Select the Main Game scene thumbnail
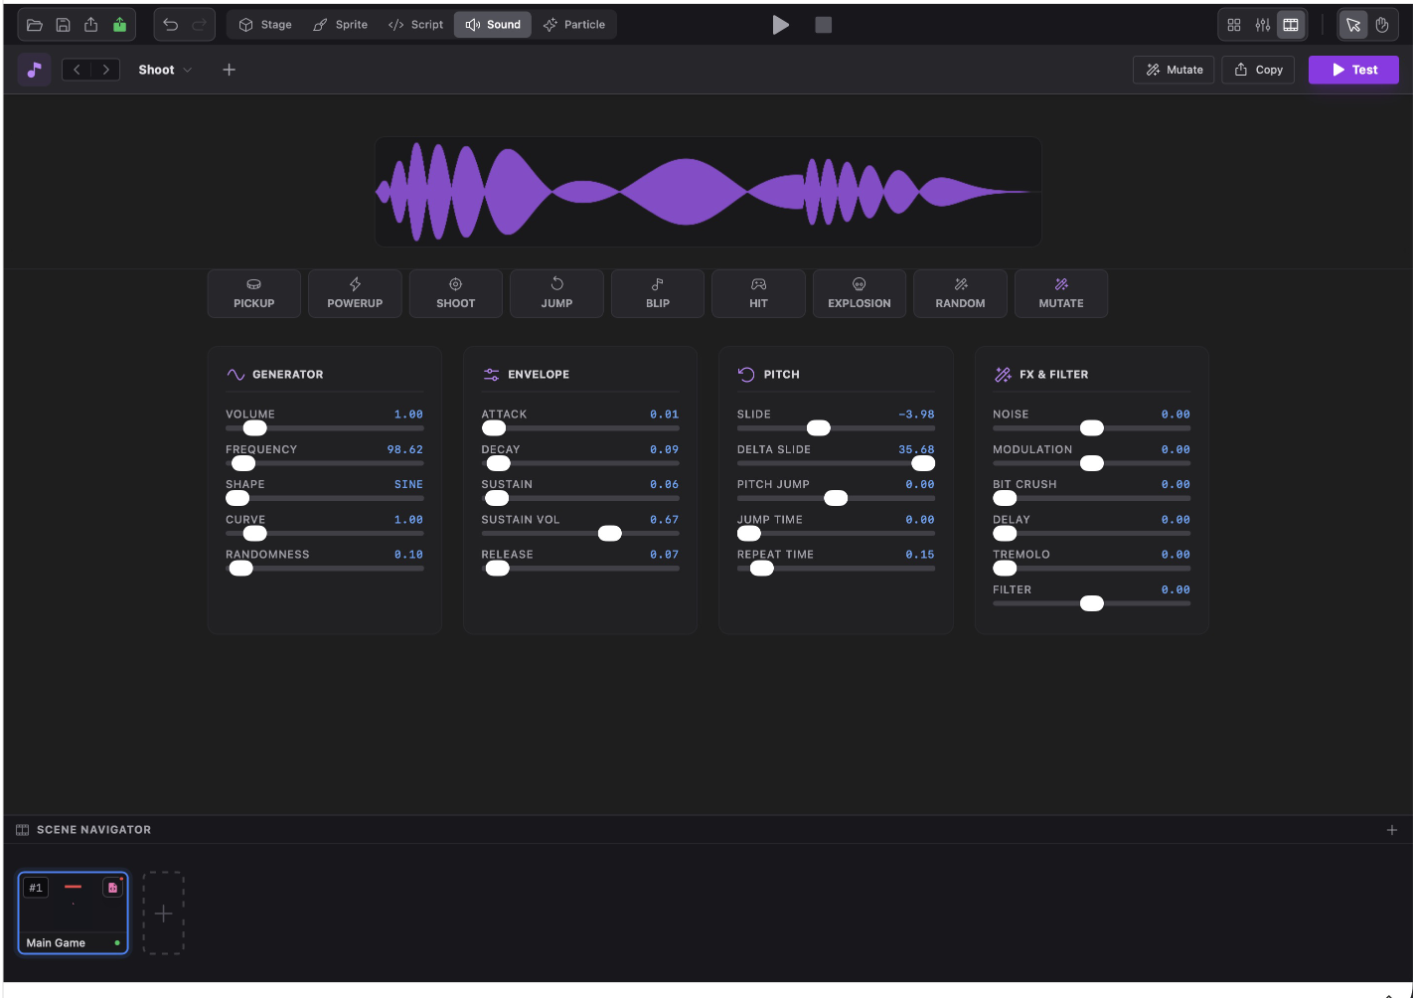Screen dimensions: 1413x998 (x=74, y=914)
